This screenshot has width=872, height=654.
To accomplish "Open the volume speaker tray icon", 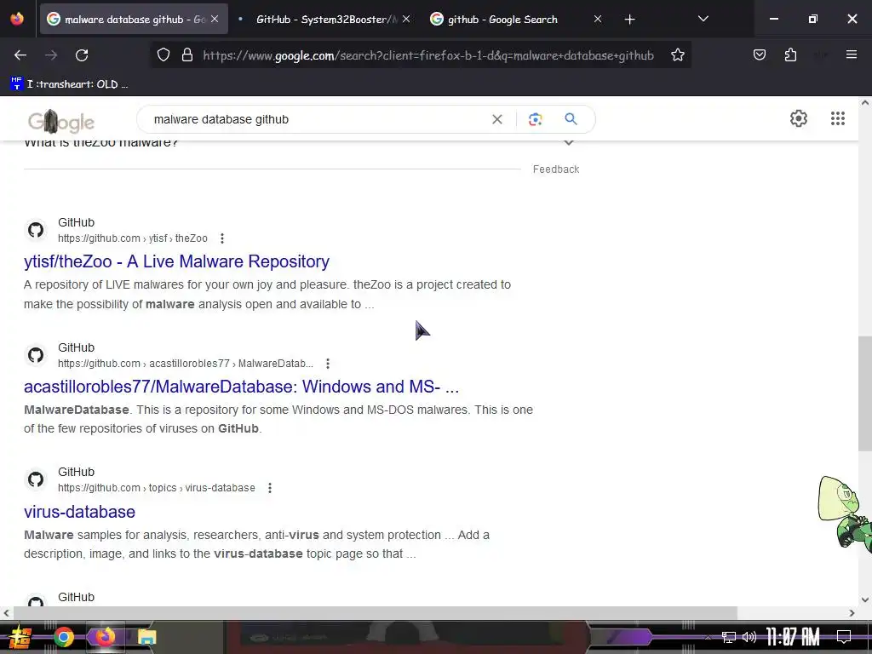I will 749,637.
